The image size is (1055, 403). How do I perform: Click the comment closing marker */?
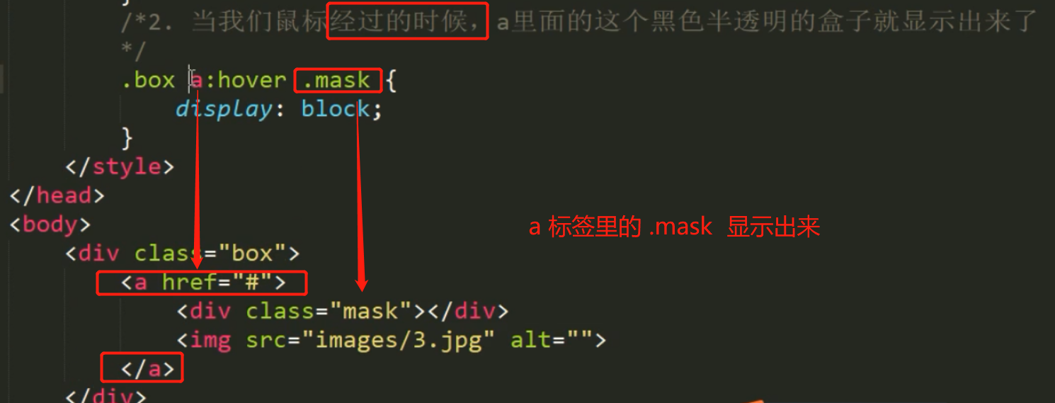click(133, 52)
